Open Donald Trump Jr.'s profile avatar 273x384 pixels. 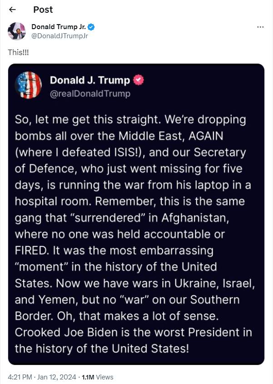[17, 31]
